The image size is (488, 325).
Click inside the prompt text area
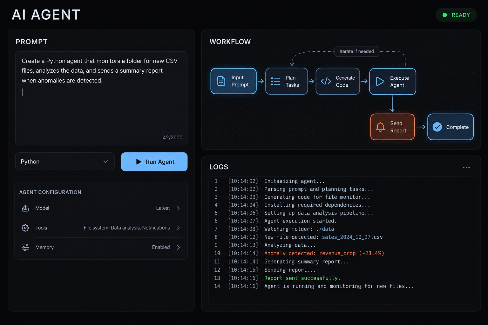coord(101,98)
